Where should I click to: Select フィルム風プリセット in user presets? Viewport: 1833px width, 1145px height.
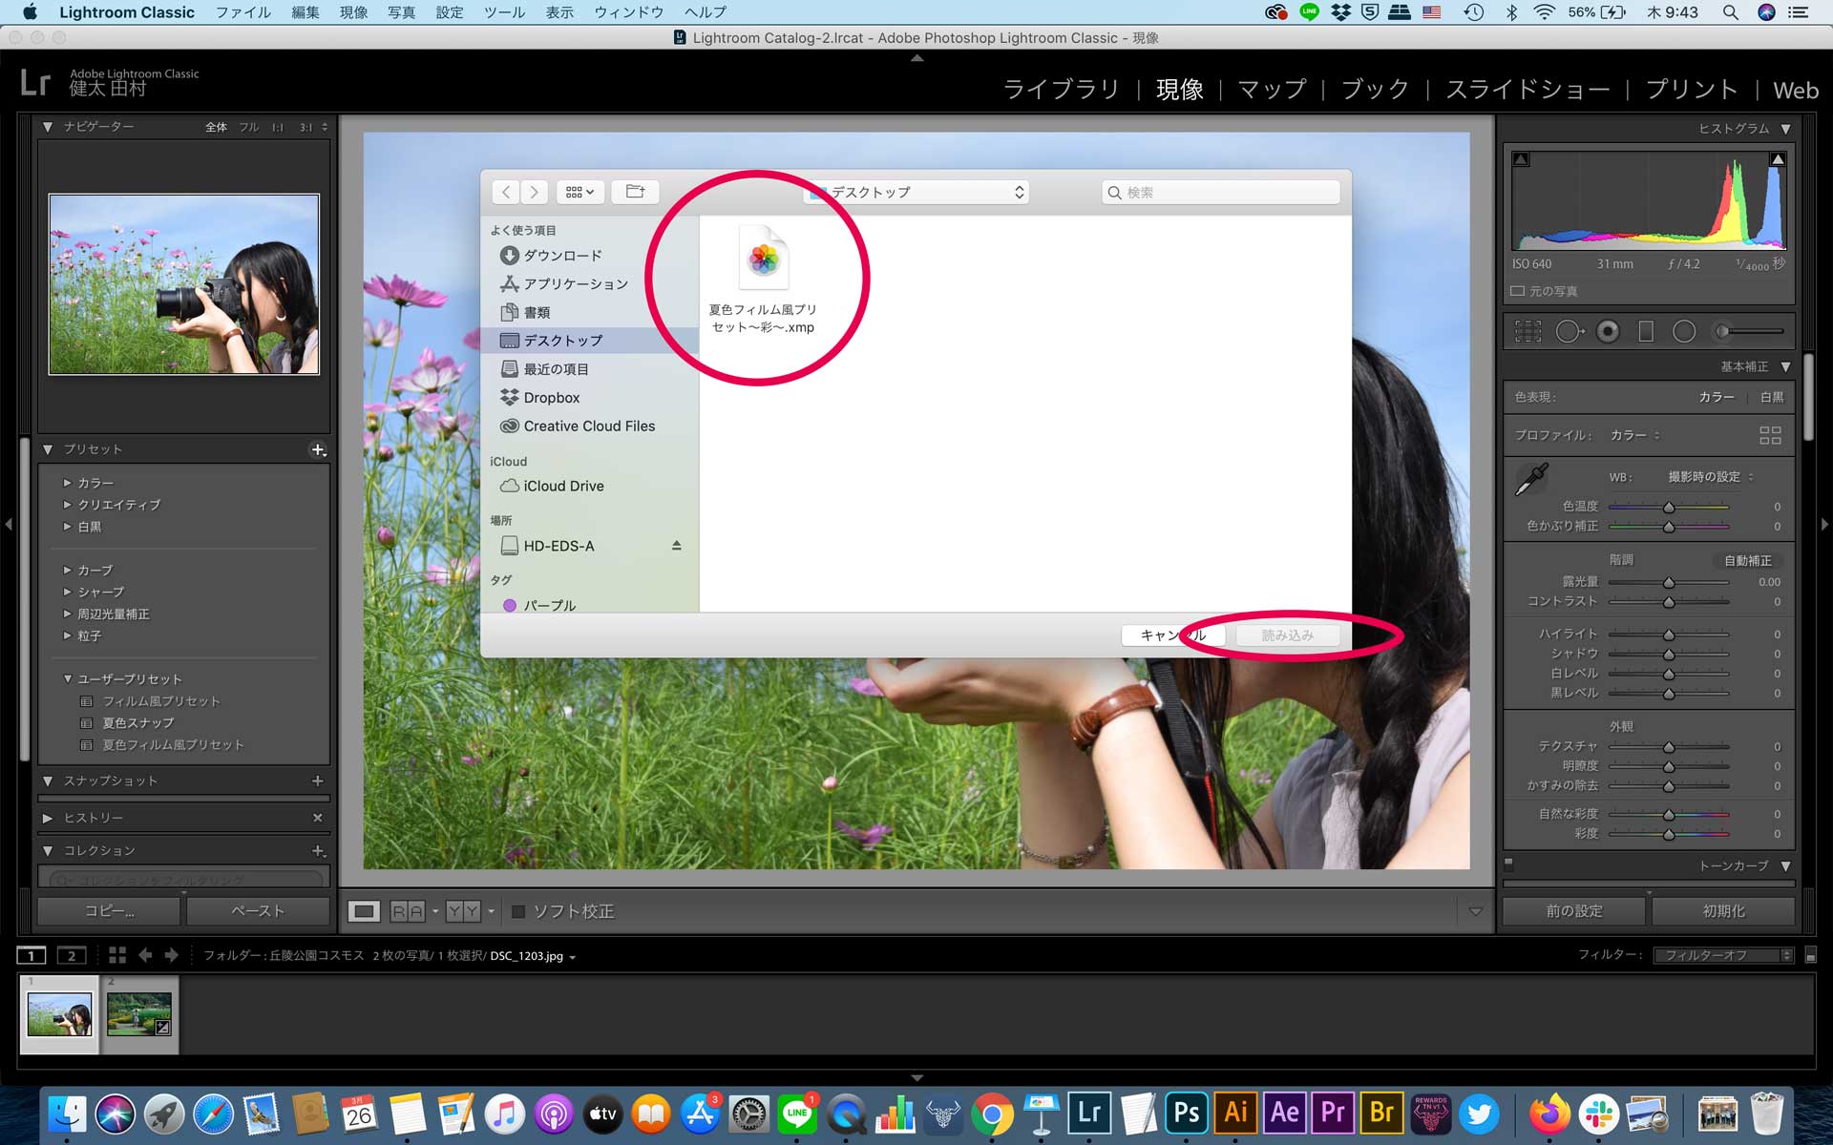(x=159, y=700)
